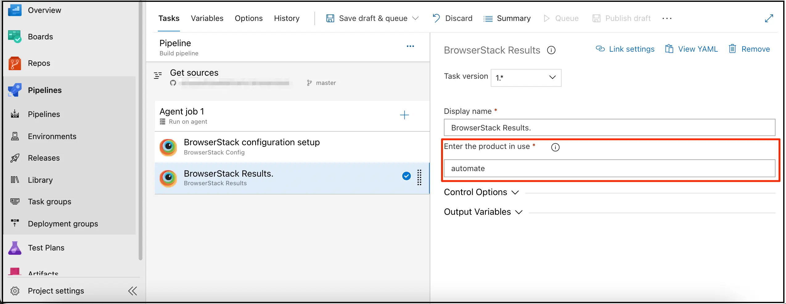
Task: Open Repos from the sidebar
Action: [39, 63]
